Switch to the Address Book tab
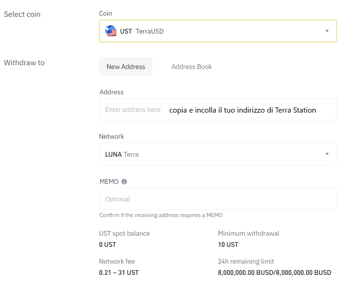Viewport: 349px width, 286px height. 191,67
